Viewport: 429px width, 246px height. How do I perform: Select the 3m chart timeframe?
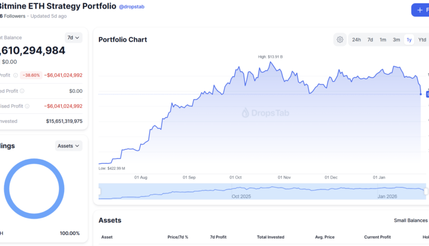coord(396,39)
